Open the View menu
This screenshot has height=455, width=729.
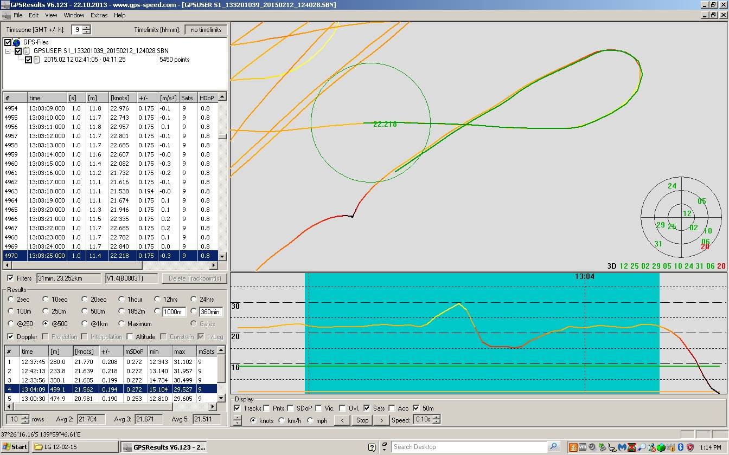[x=51, y=15]
